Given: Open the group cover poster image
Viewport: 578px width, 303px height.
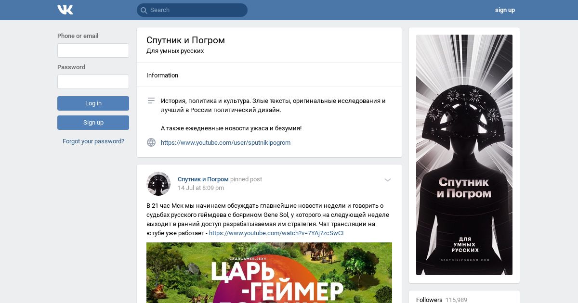Looking at the screenshot, I should (464, 155).
